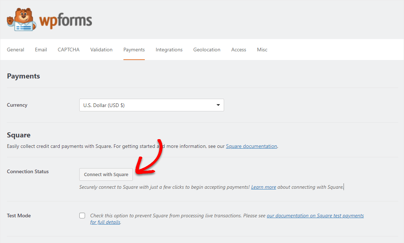
Task: Click the Connection Status label
Action: coord(28,171)
